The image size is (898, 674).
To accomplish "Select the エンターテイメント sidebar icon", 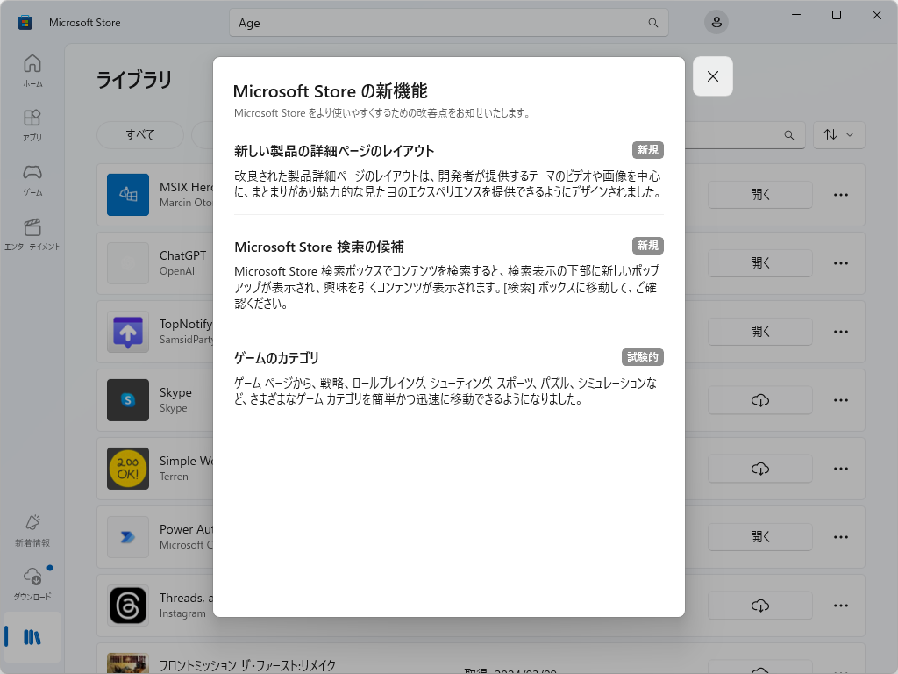I will coord(32,233).
